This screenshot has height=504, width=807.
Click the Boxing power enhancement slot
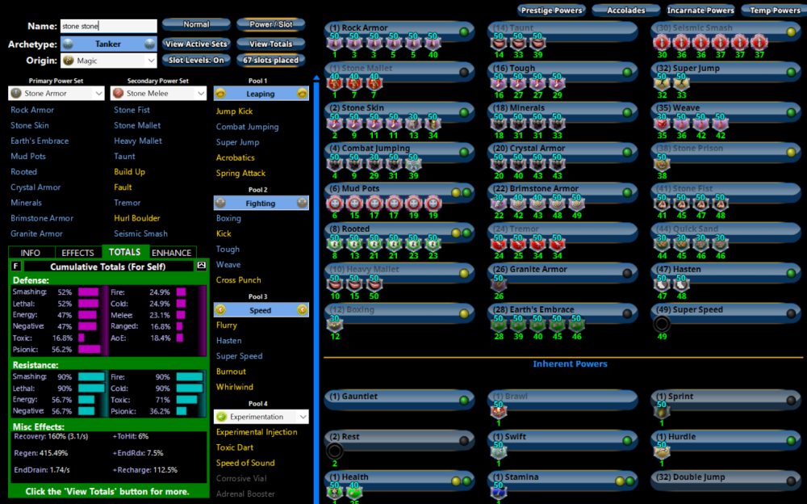pos(334,325)
